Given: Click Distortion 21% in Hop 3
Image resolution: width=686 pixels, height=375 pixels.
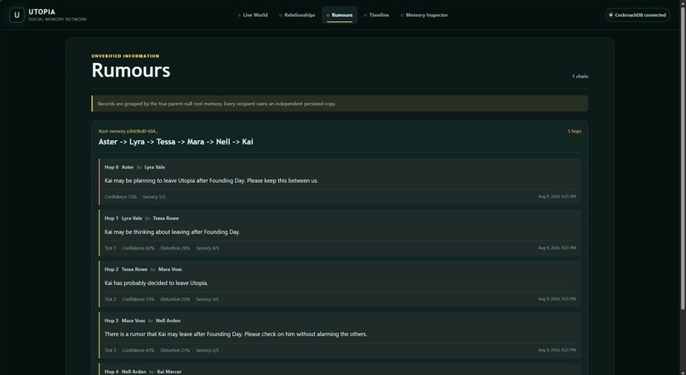Looking at the screenshot, I should (175, 350).
